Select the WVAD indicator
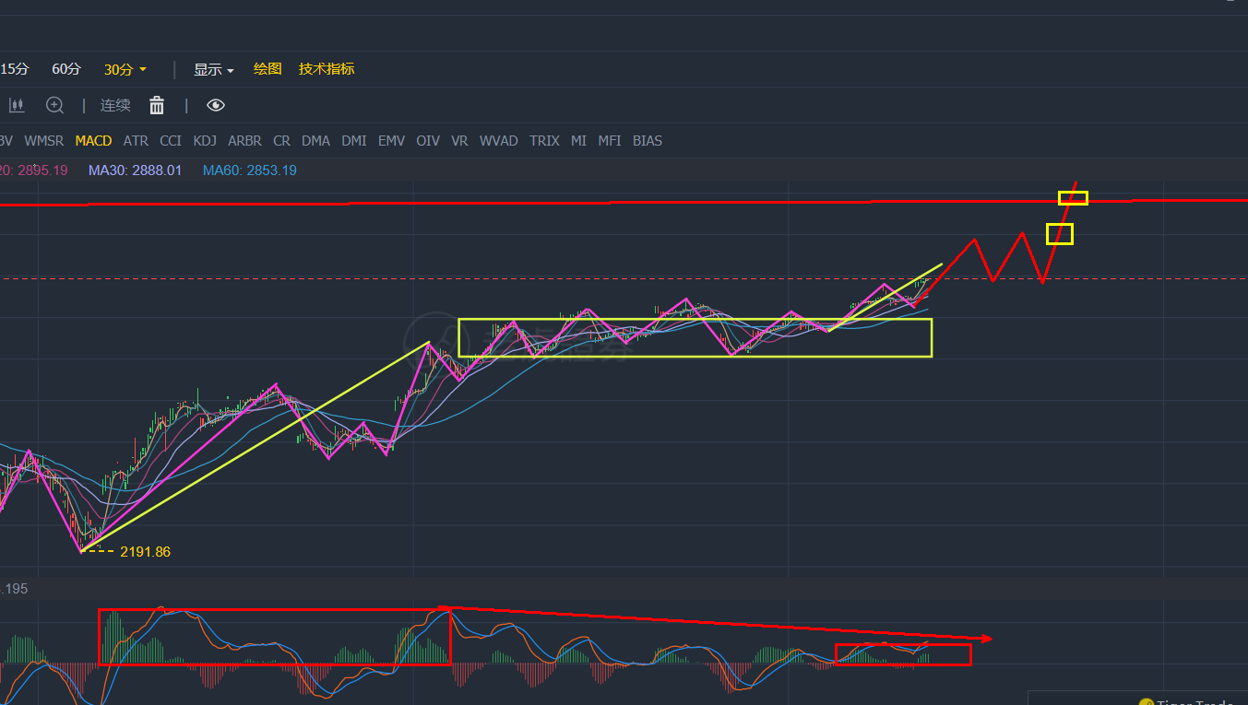 [x=499, y=141]
